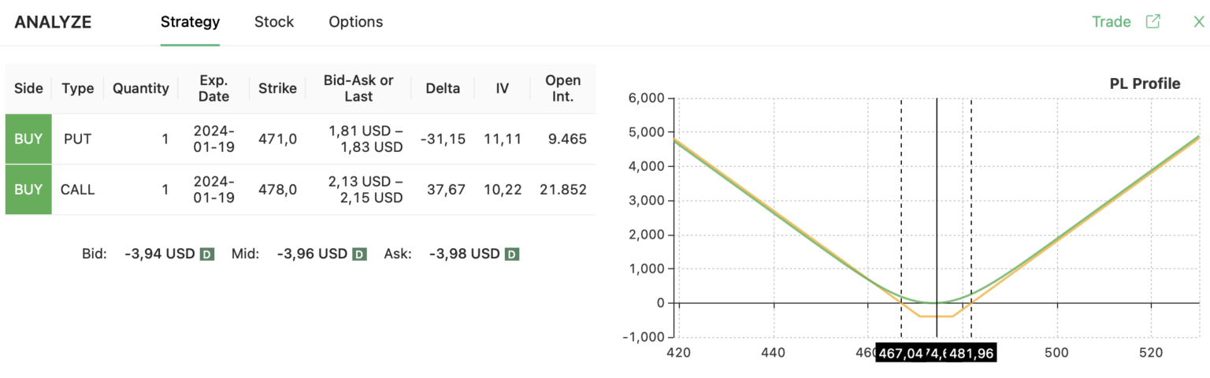Image resolution: width=1210 pixels, height=378 pixels.
Task: Select the CALL leg expiration date cell
Action: point(213,189)
